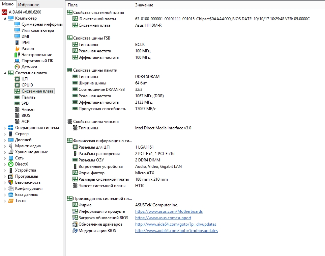The height and width of the screenshot is (256, 325).
Task: Click the Пропускная способность row
Action: (x=114, y=109)
